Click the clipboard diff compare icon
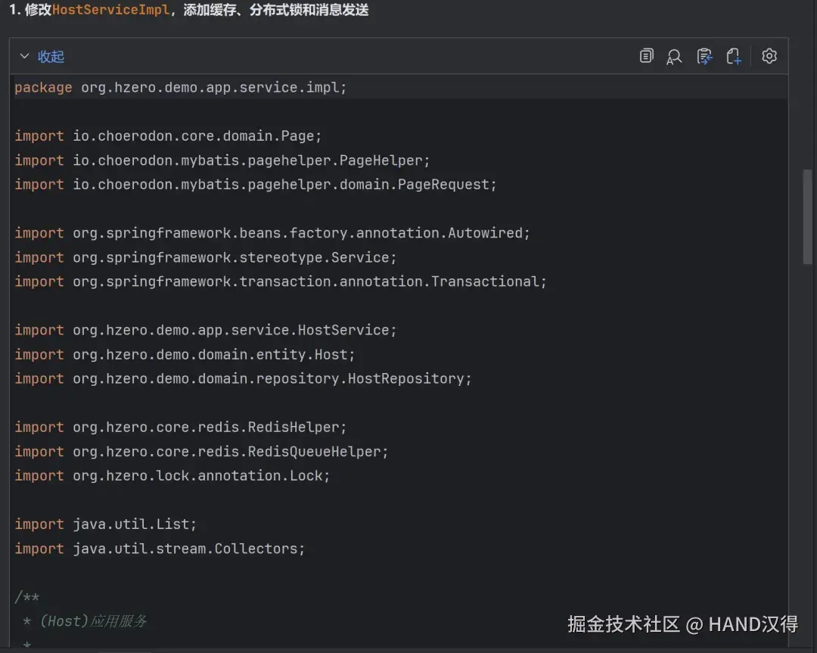The width and height of the screenshot is (817, 653). [704, 56]
